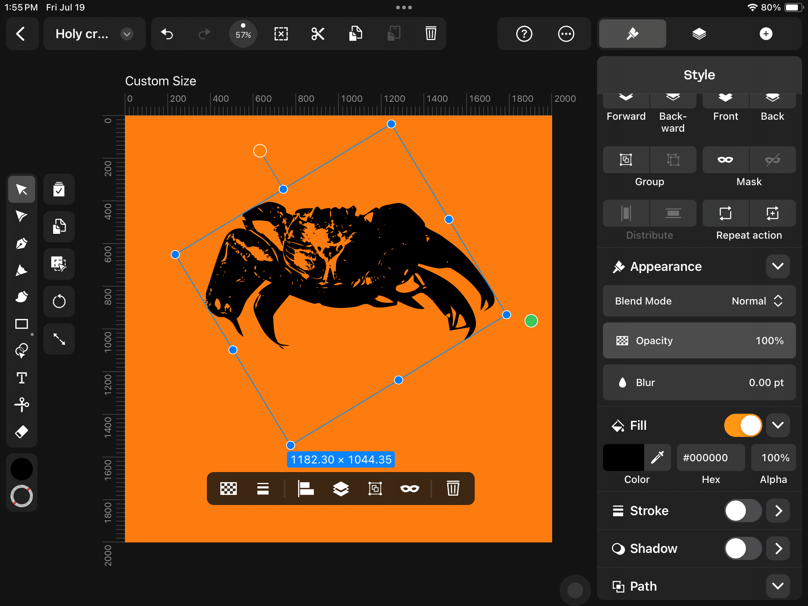Enable the Stroke toggle
This screenshot has width=808, height=606.
tap(743, 511)
